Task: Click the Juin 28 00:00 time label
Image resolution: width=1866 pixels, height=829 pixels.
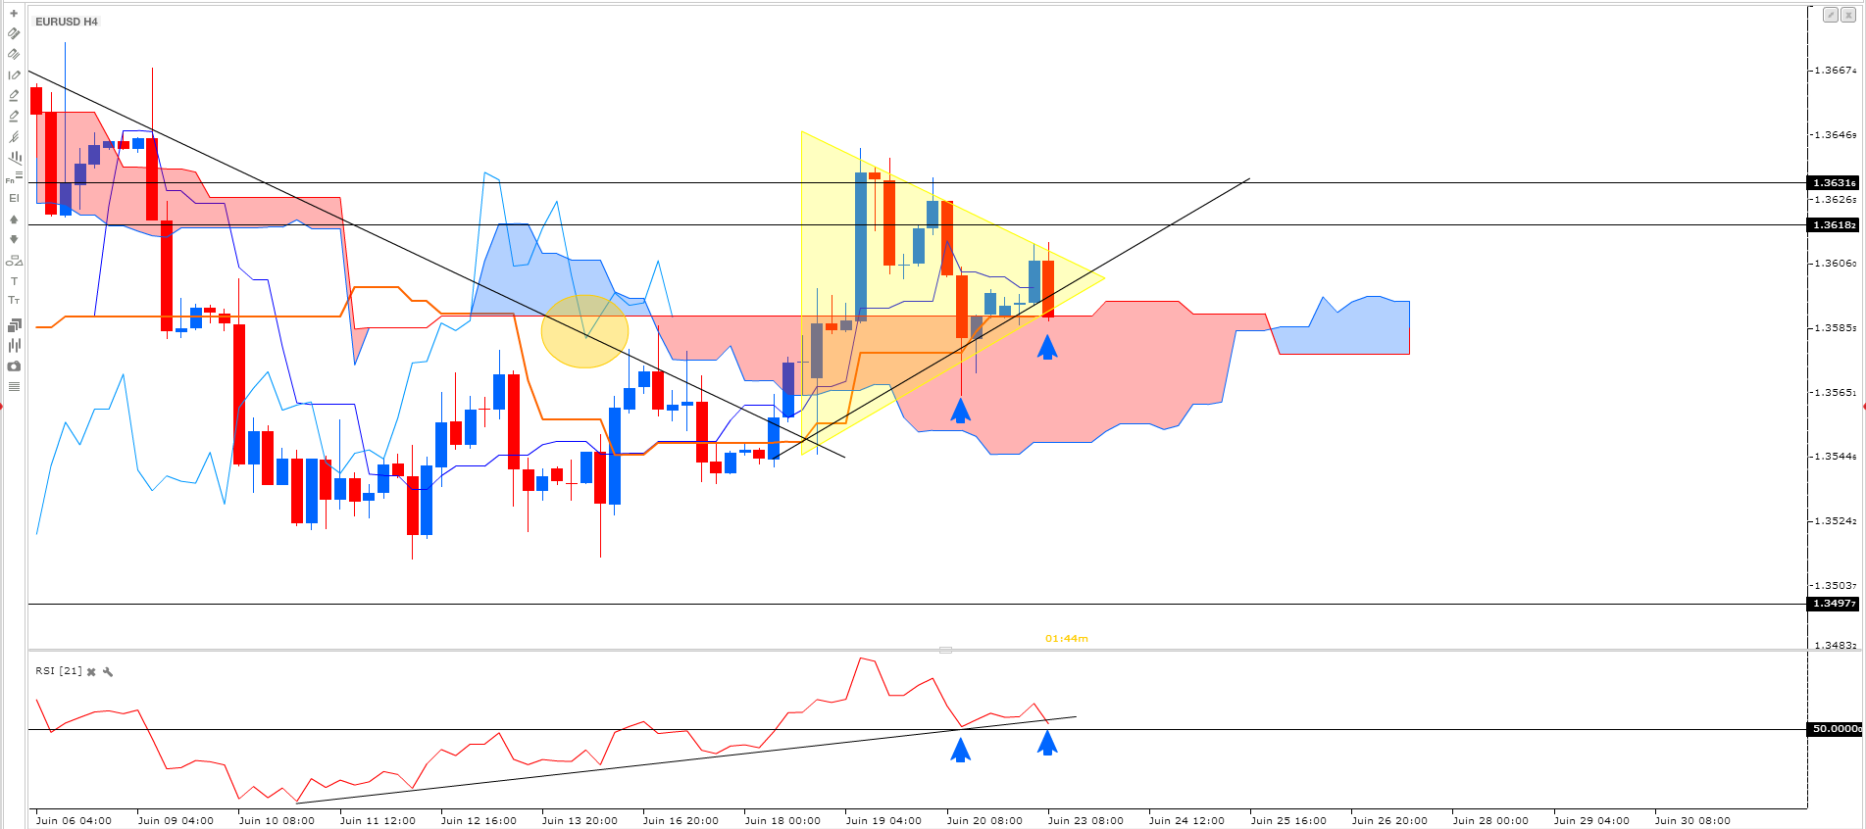Action: pyautogui.click(x=1490, y=820)
